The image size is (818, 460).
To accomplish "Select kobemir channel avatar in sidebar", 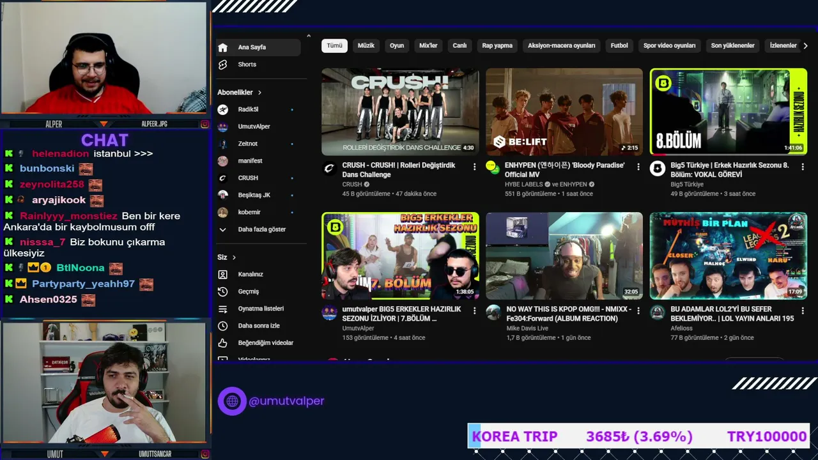I will [x=222, y=212].
